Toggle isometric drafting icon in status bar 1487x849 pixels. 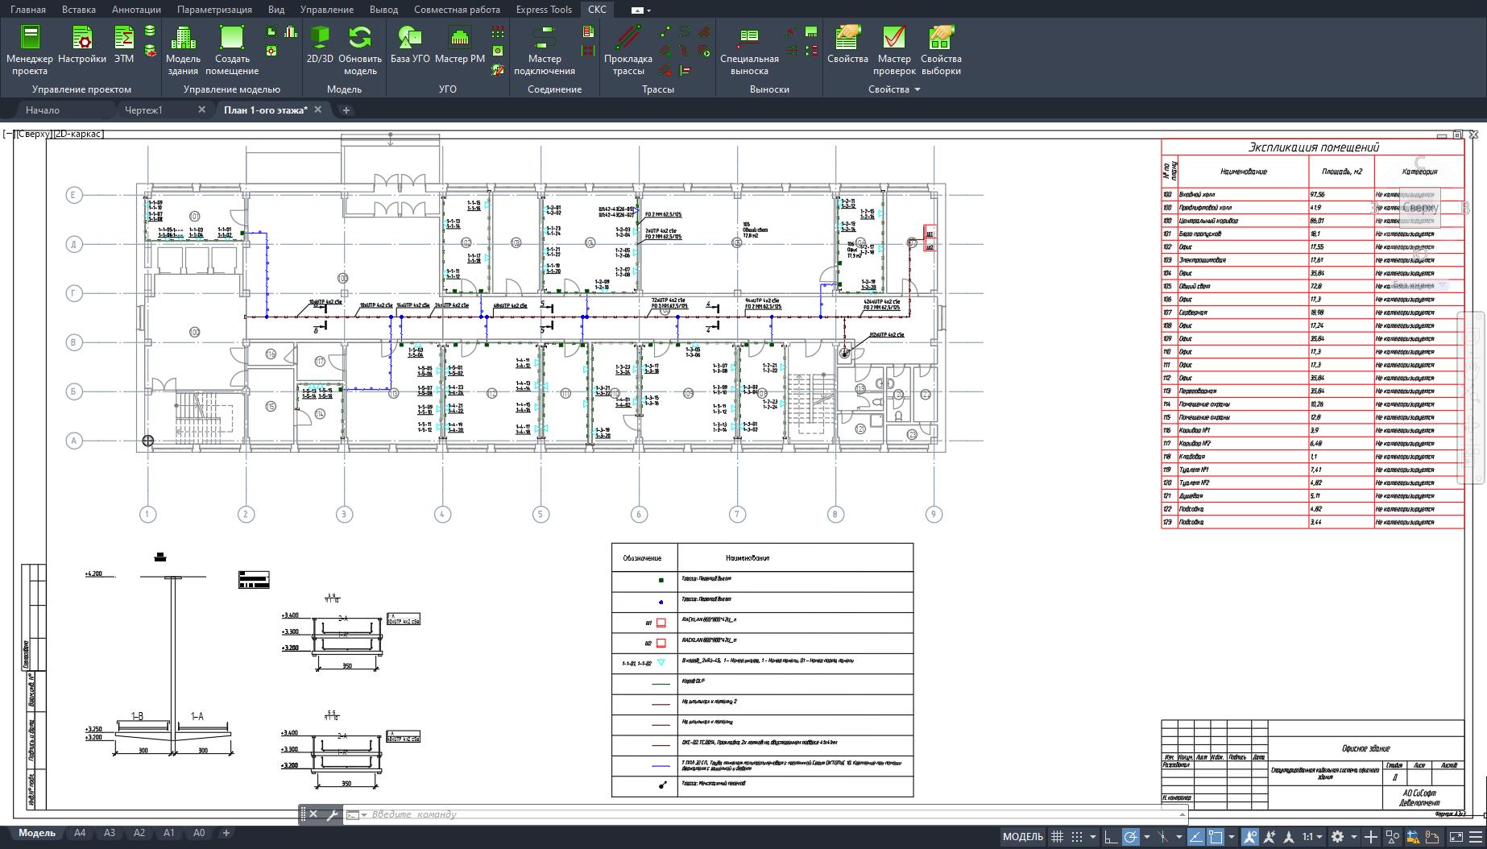[1162, 837]
